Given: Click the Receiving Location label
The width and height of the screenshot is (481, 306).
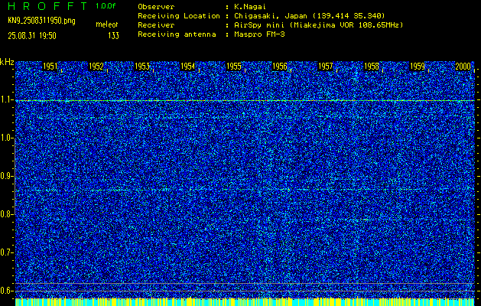Looking at the screenshot, I should pos(179,15).
